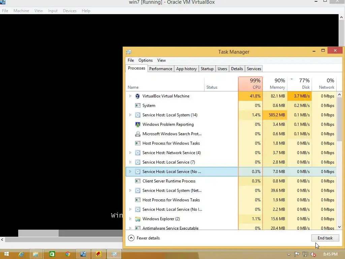Expand Windows Explorer (2) process

130,219
